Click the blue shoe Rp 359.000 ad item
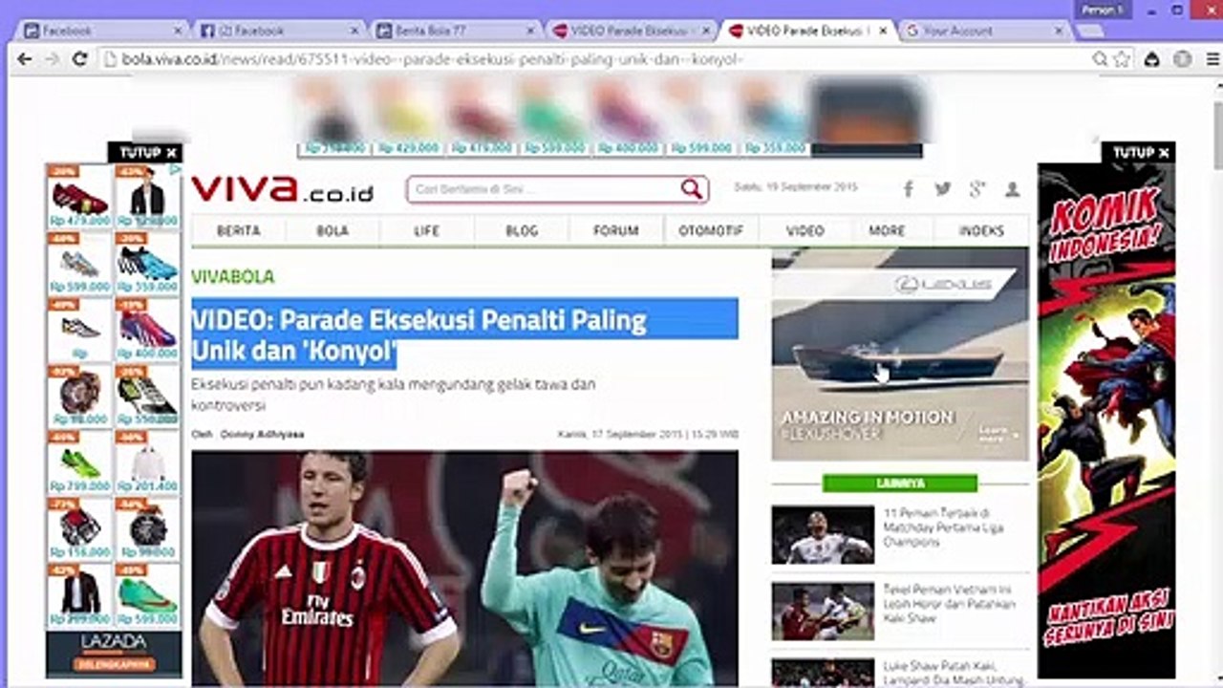Image resolution: width=1223 pixels, height=688 pixels. tap(148, 264)
